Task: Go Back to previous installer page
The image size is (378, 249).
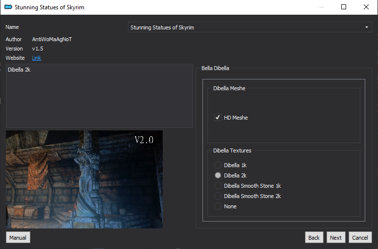Action: pyautogui.click(x=314, y=237)
